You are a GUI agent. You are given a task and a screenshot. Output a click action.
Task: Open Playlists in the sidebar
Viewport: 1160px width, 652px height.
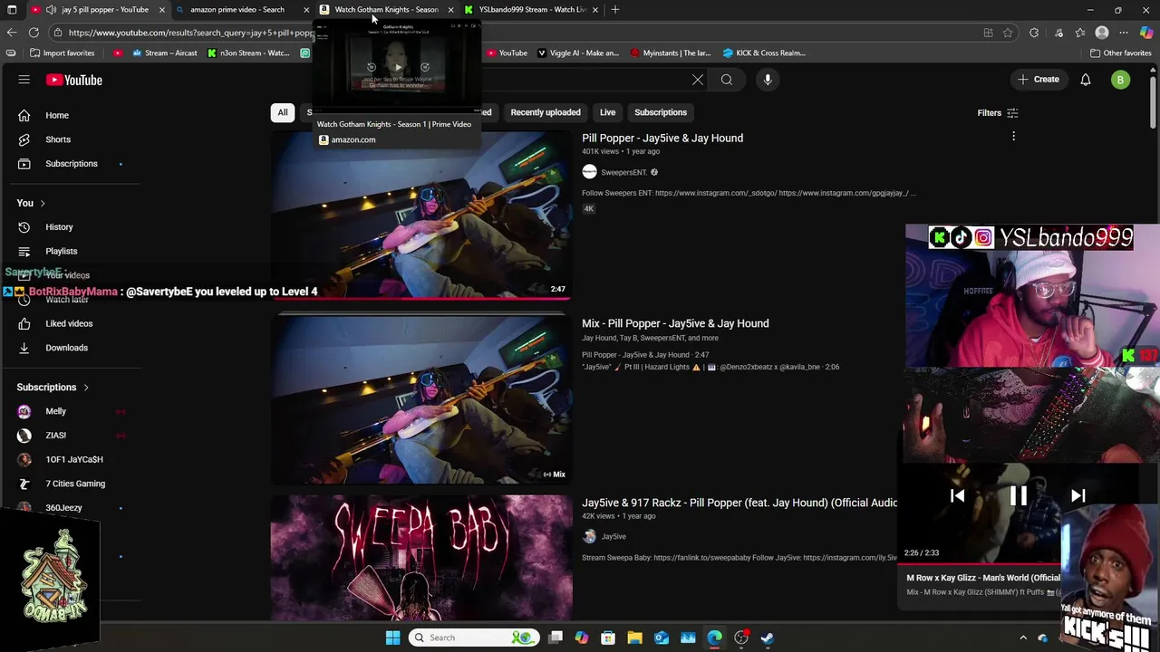point(61,251)
